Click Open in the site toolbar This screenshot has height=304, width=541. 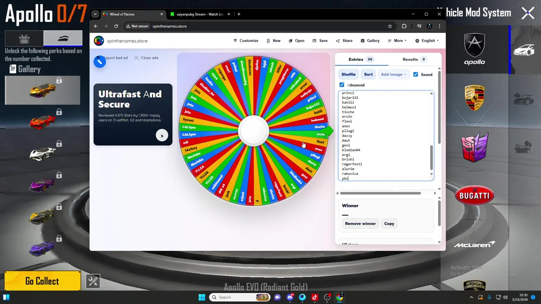(296, 41)
